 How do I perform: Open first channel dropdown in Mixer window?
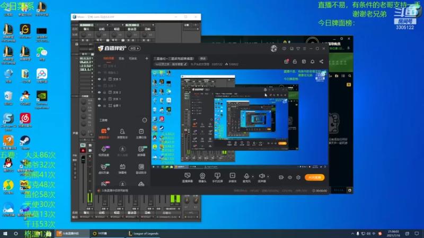(92, 25)
